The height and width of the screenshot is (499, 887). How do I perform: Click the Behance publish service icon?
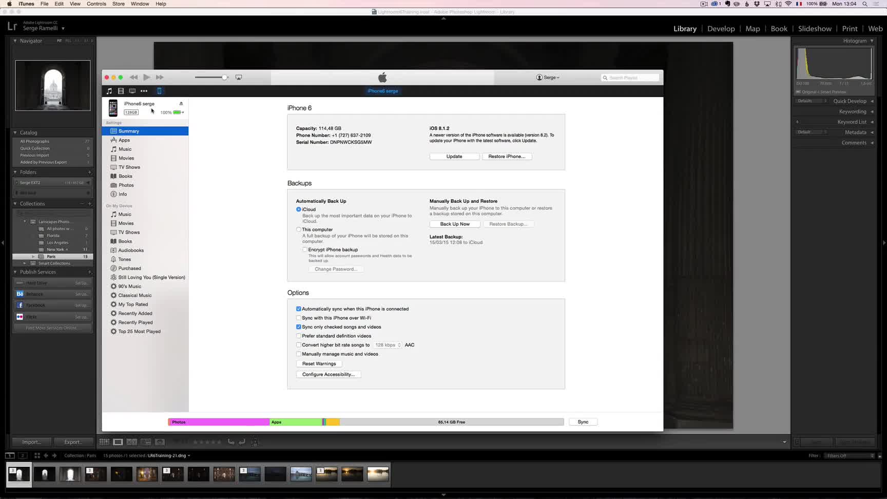pyautogui.click(x=20, y=294)
